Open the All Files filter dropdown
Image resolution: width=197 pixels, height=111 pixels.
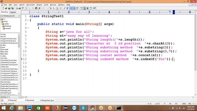(19, 97)
